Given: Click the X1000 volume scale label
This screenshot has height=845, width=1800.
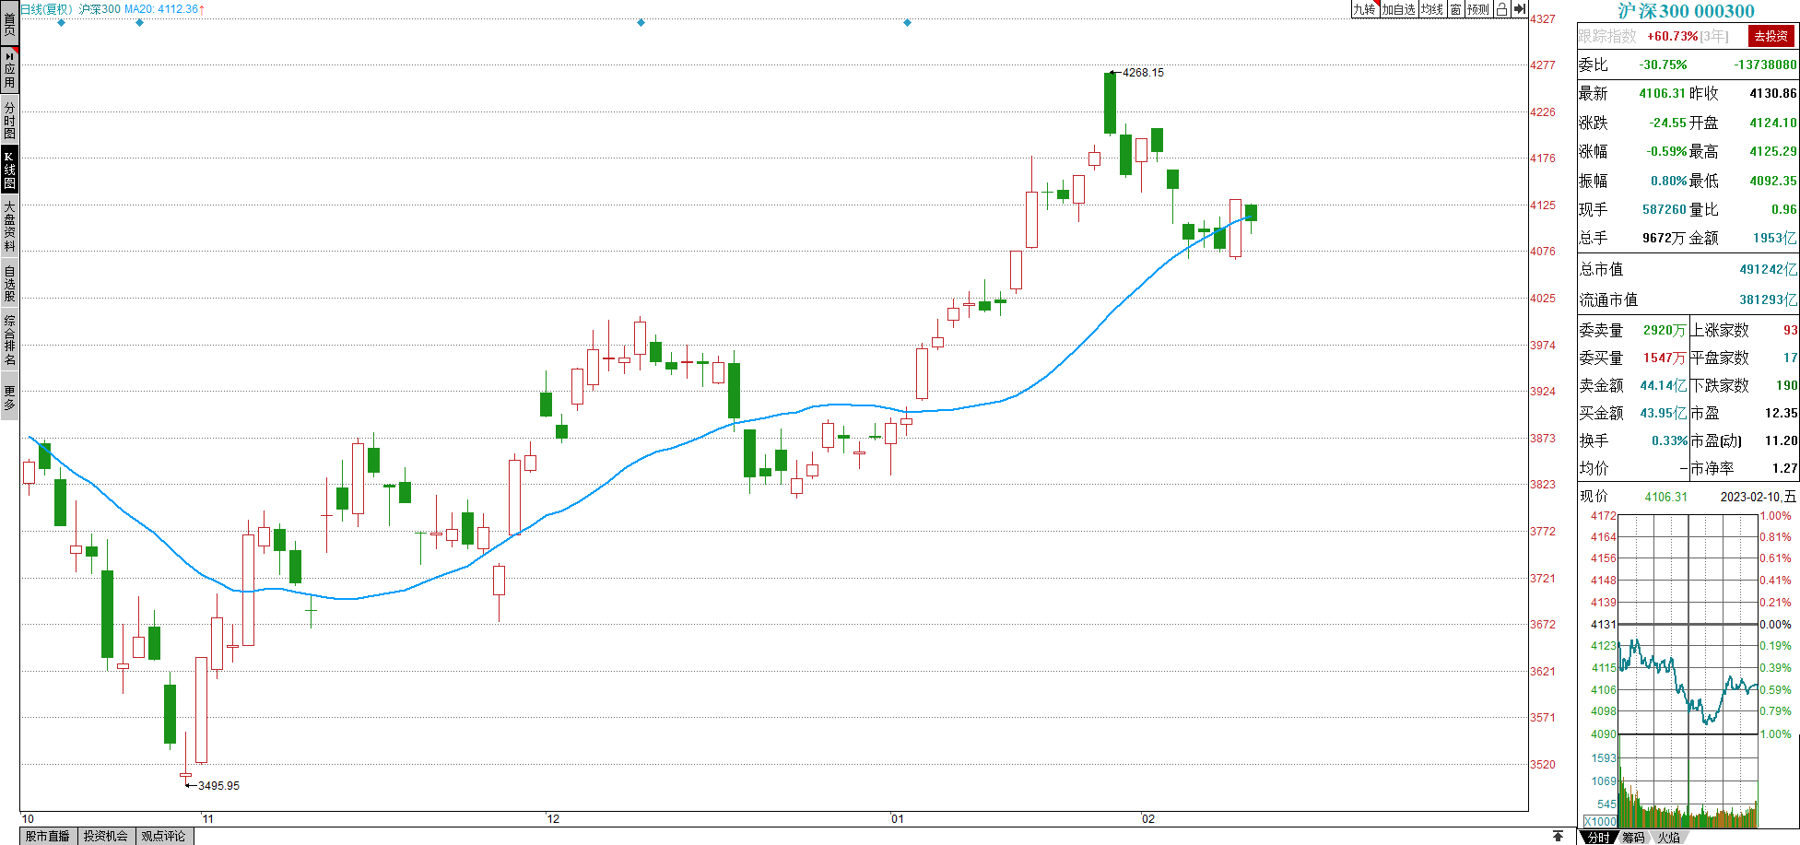Looking at the screenshot, I should [x=1600, y=821].
